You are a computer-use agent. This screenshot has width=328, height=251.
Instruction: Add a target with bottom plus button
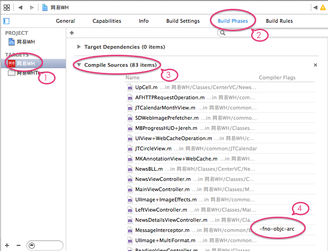pos(7,245)
